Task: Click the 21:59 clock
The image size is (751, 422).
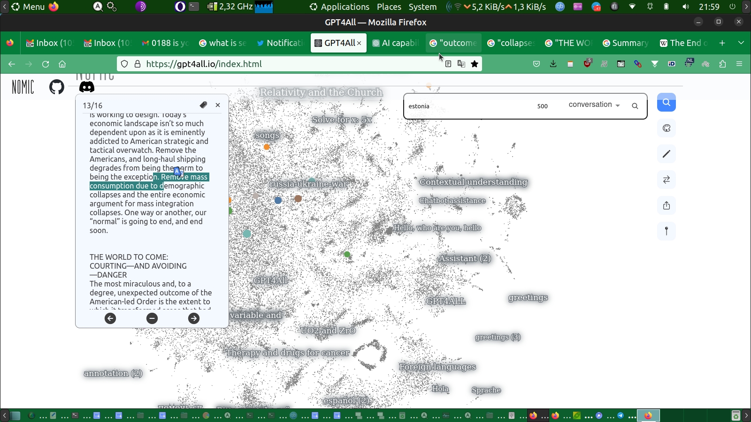Action: tap(709, 7)
